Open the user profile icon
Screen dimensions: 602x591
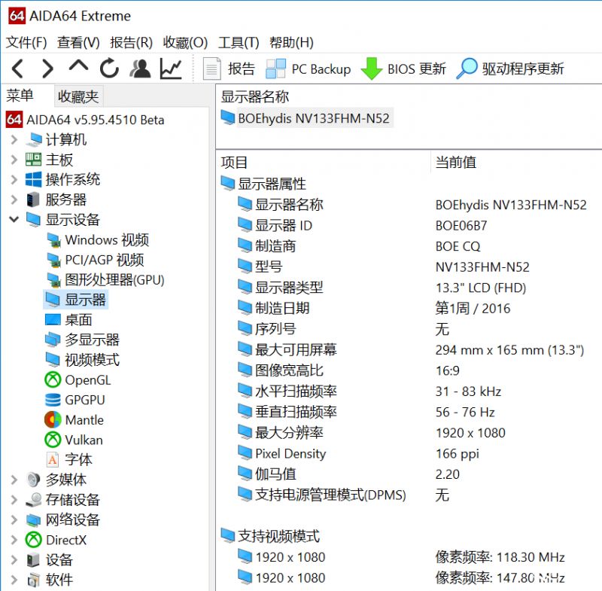coord(140,68)
